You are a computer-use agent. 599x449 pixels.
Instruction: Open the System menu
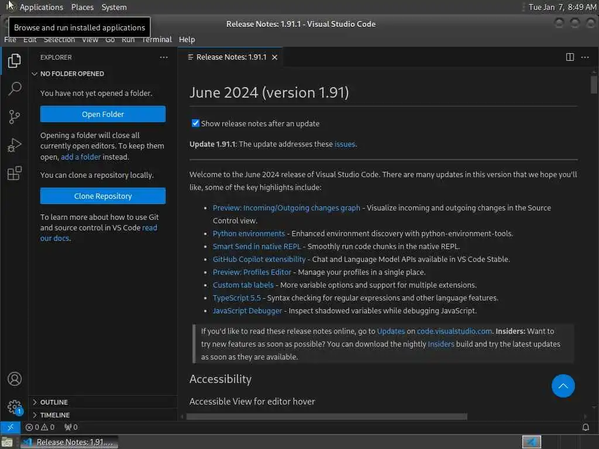[114, 7]
